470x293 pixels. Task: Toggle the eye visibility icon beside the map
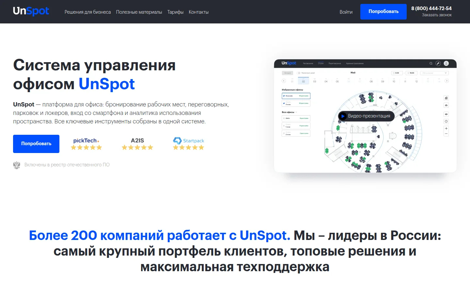pos(446,114)
